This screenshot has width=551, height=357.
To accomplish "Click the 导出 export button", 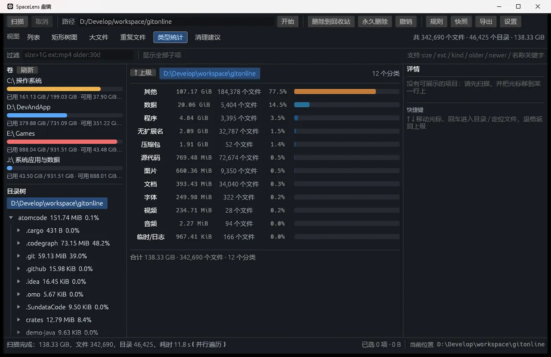I will pyautogui.click(x=486, y=22).
